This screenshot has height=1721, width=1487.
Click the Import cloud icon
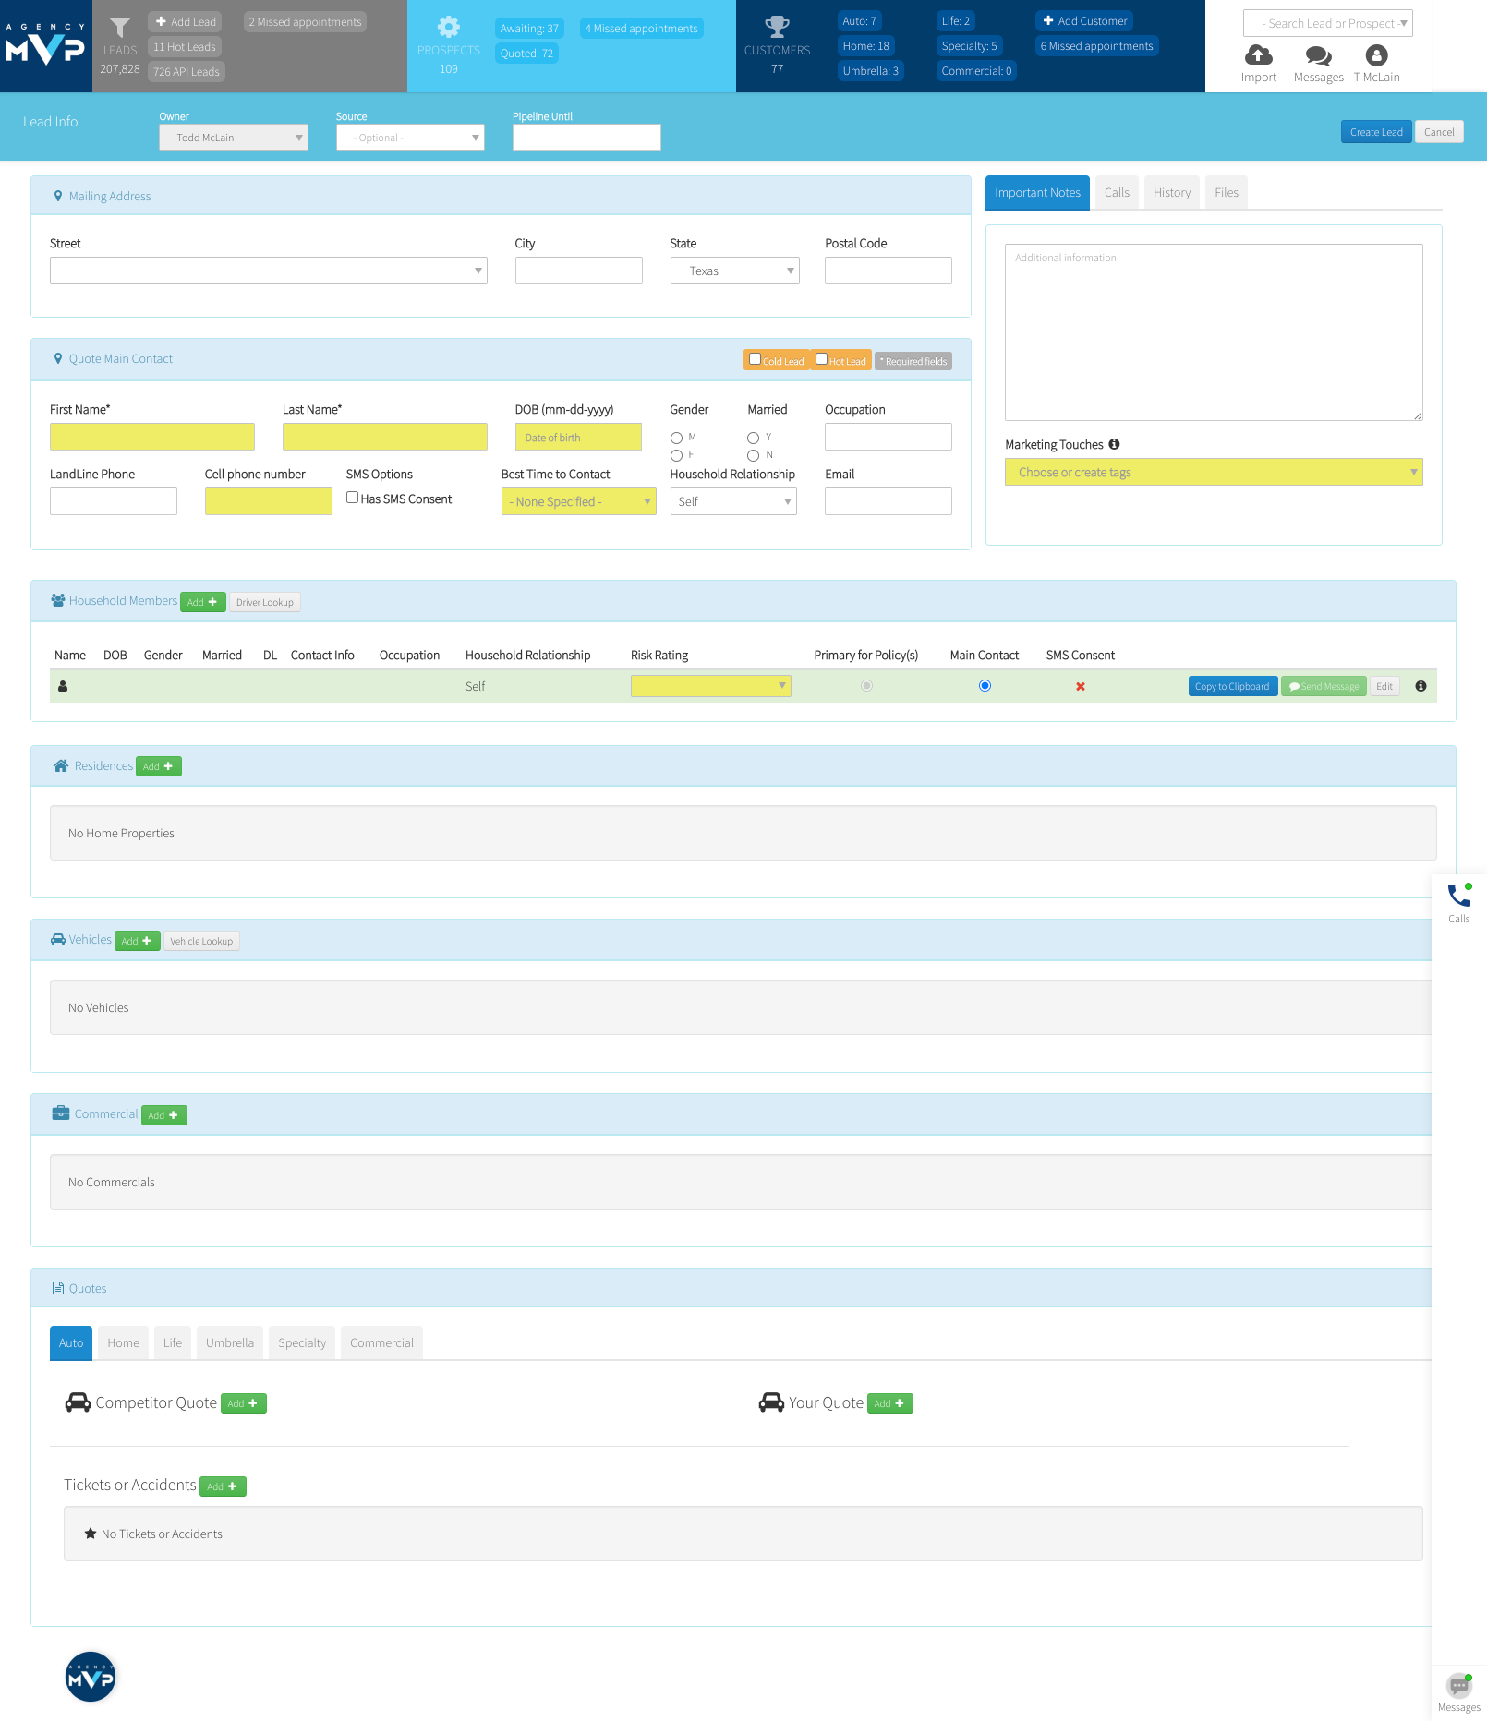pos(1258,55)
